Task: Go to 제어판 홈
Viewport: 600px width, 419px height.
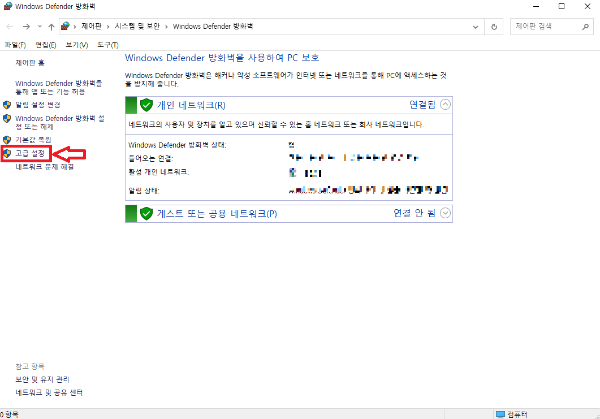Action: 30,63
